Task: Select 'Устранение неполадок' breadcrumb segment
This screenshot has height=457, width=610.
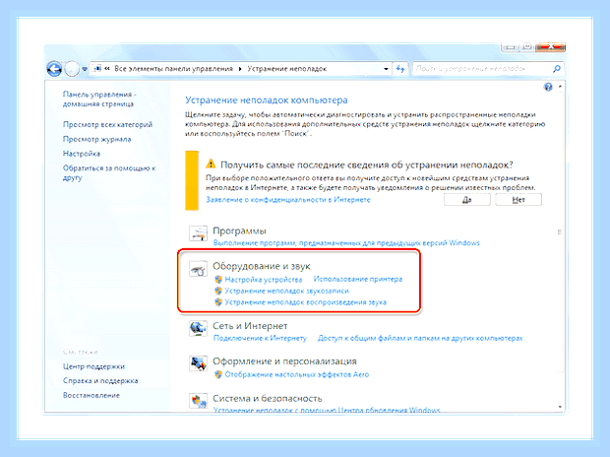Action: coord(287,69)
